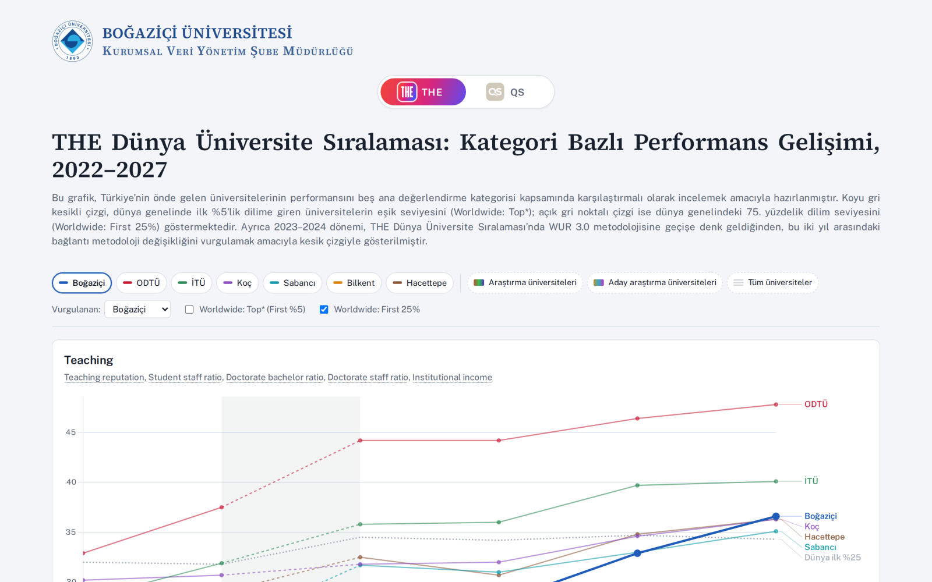Click the Dünya ilk %25 chart label
Image resolution: width=932 pixels, height=582 pixels.
pyautogui.click(x=832, y=558)
